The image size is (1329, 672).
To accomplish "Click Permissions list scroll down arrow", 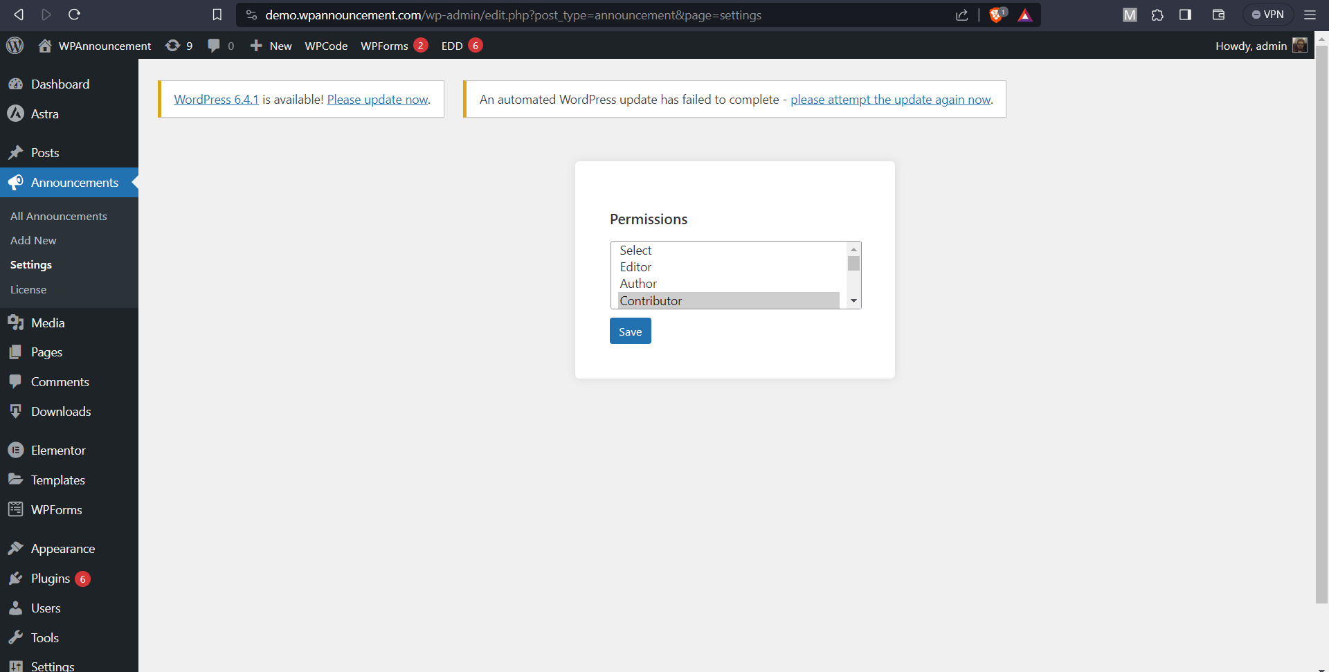I will [x=853, y=301].
